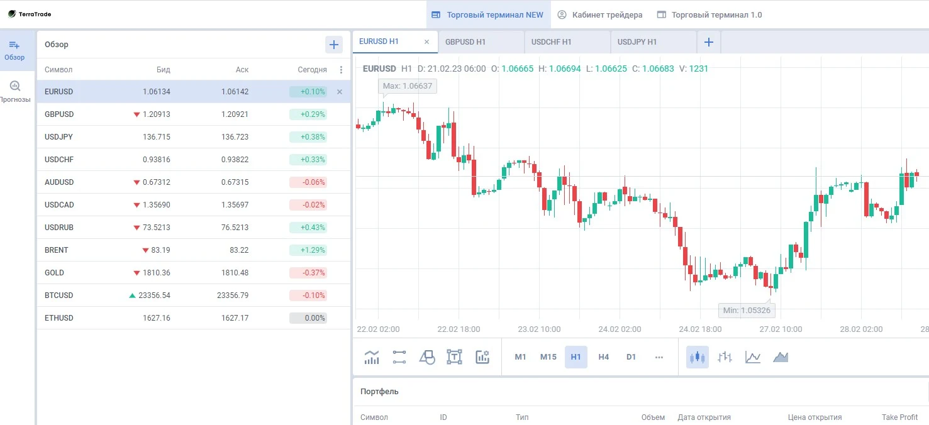Add a new chart tab with plus
This screenshot has height=425, width=929.
pos(709,42)
